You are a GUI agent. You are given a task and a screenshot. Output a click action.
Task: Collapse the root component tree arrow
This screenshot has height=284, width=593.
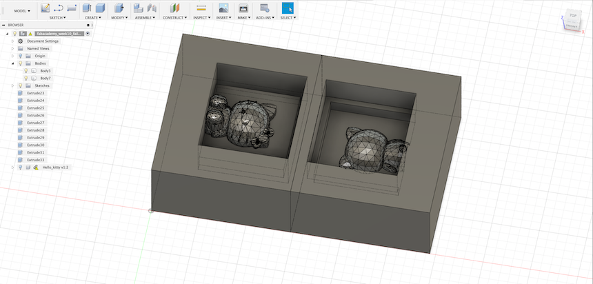[x=8, y=34]
